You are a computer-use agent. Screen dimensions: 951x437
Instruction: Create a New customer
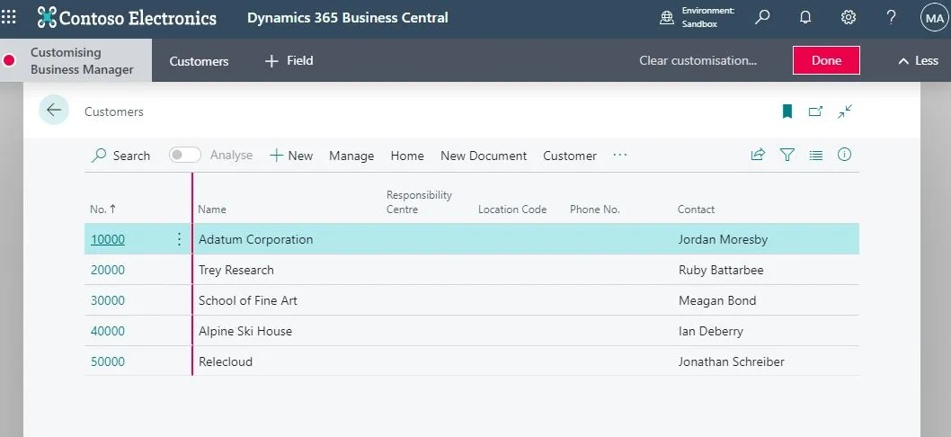click(291, 156)
